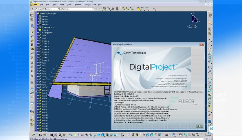Viewport: 242px width, 140px height.
Task: Click OK in the About dialog
Action: click(199, 126)
